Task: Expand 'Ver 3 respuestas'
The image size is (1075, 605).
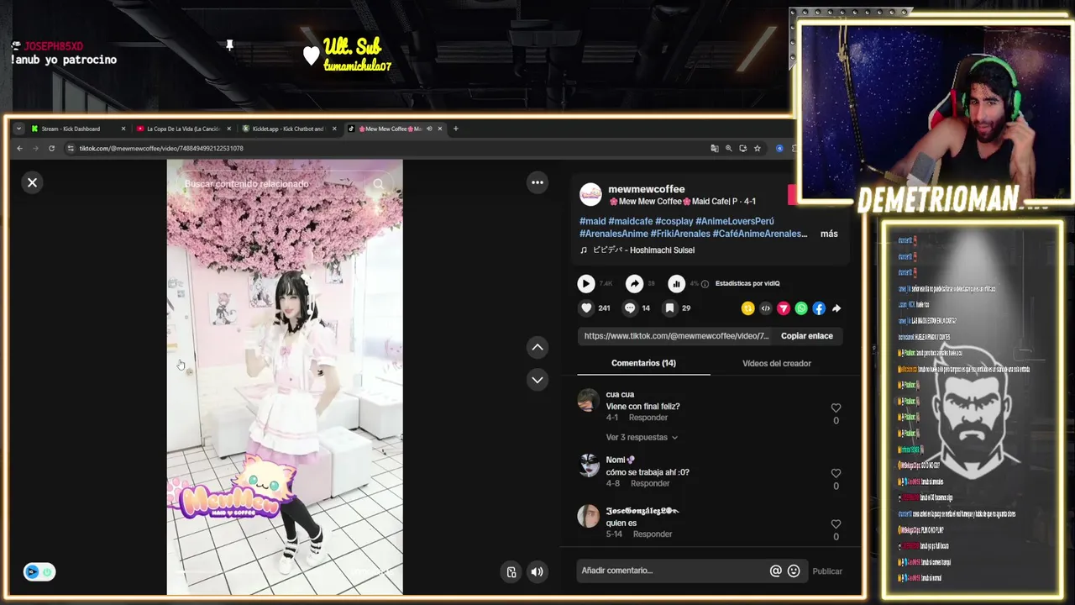Action: (642, 437)
